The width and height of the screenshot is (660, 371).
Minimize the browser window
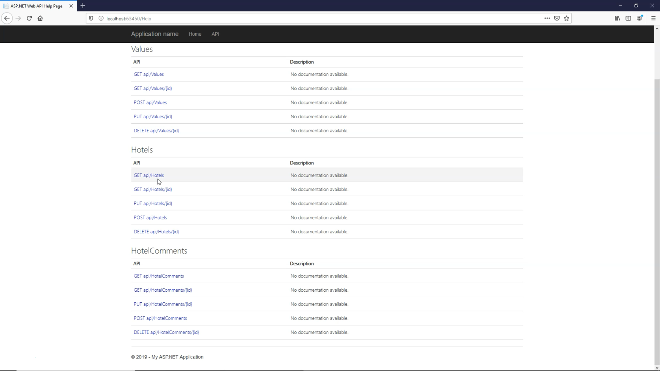[x=620, y=5]
